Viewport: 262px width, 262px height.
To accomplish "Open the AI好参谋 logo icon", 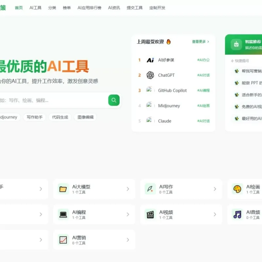I will coord(150,60).
